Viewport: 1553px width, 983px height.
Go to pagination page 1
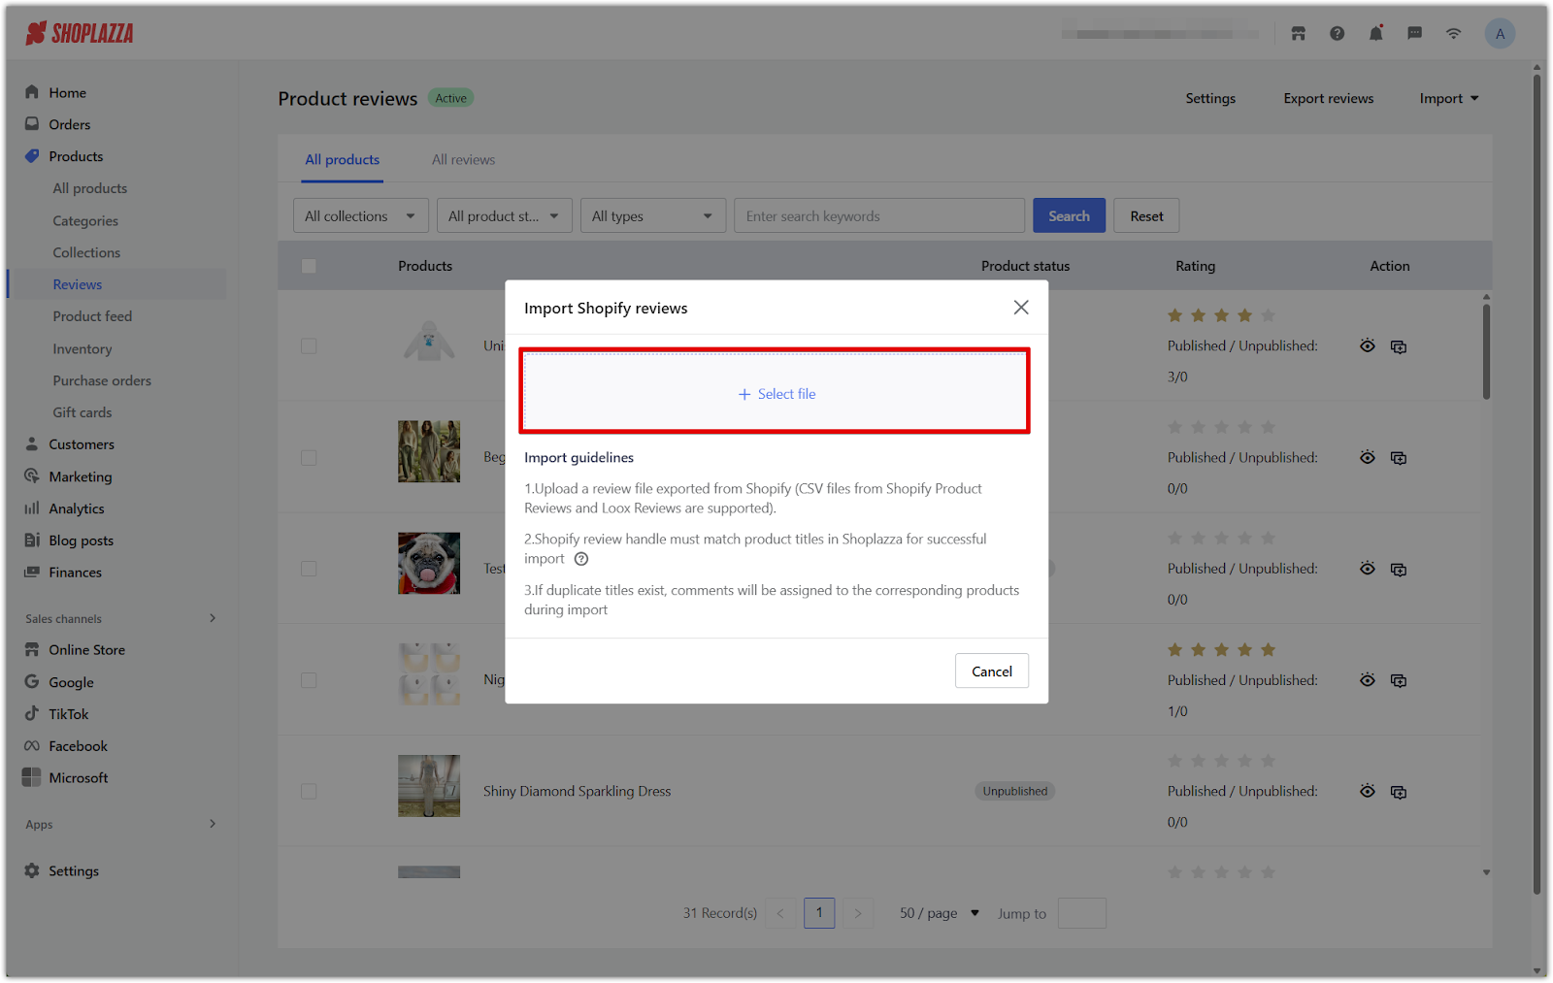[x=819, y=913]
